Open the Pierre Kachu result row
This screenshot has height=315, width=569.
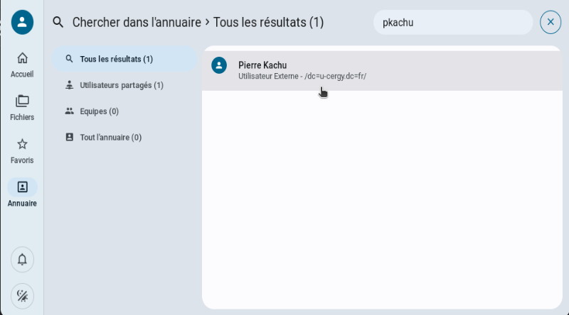384,70
